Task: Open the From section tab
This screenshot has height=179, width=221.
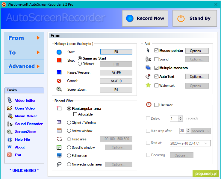Action: (24, 38)
